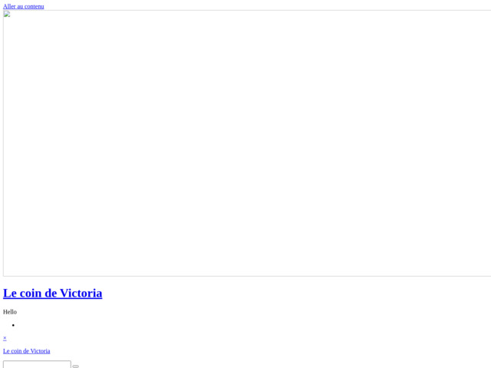
Task: Click the small button beside the search field
Action: click(x=75, y=366)
